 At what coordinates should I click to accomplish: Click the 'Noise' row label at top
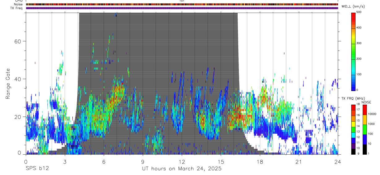tap(19, 4)
